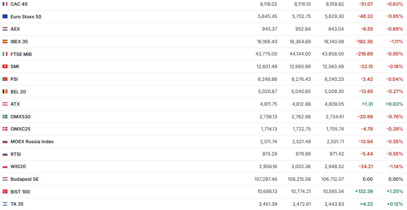Open the Euro Stoxx 50 index page
This screenshot has width=407, height=210.
coord(26,17)
